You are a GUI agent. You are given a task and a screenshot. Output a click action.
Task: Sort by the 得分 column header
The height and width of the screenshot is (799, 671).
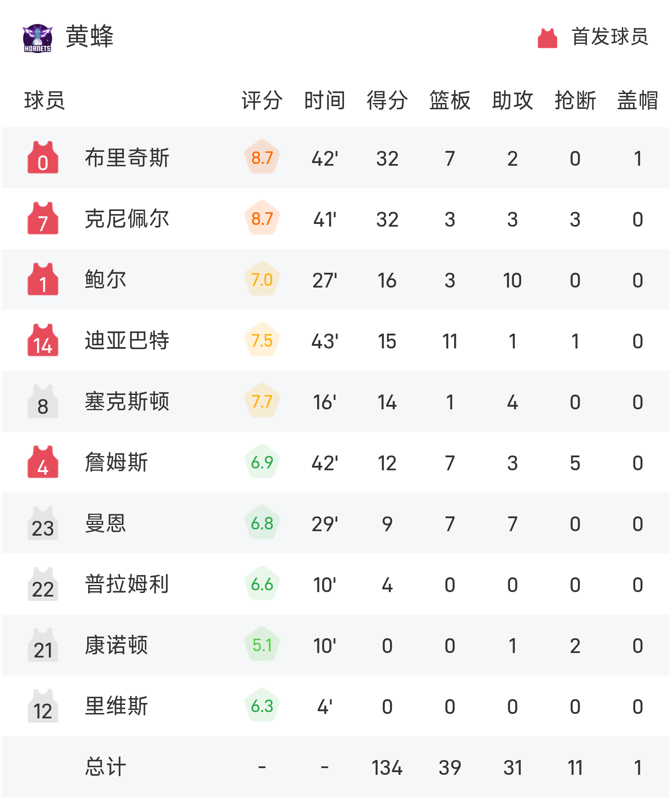click(387, 100)
